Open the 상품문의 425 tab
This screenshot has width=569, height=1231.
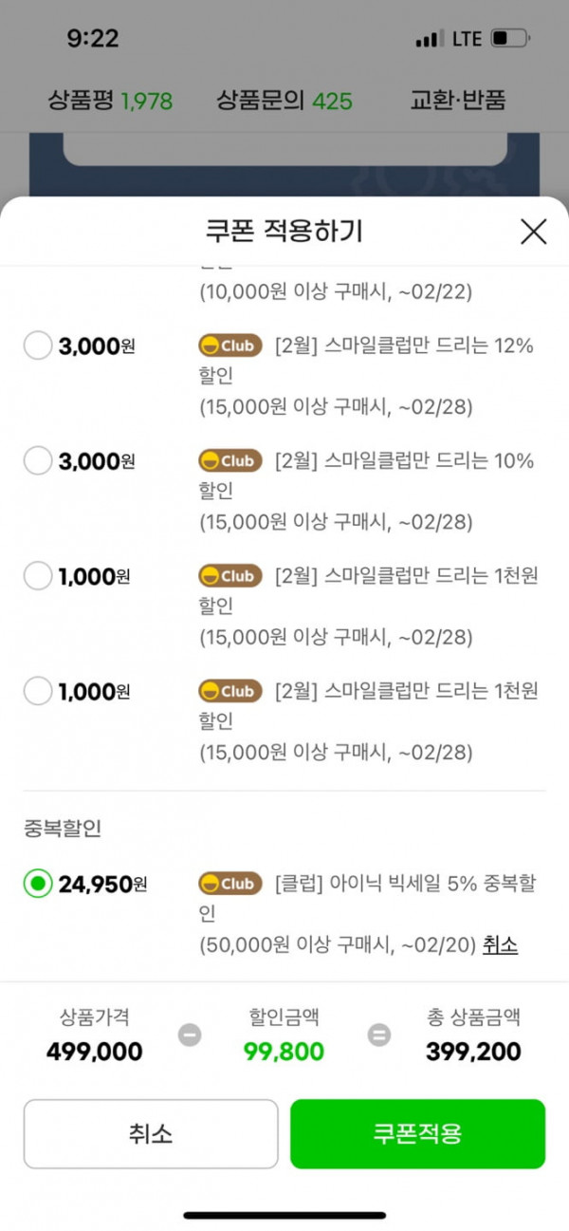click(284, 100)
